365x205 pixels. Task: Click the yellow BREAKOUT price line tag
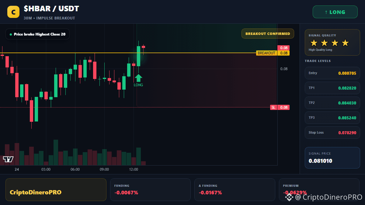pos(266,53)
